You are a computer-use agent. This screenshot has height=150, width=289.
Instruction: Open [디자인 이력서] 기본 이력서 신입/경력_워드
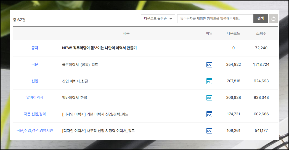point(95,114)
